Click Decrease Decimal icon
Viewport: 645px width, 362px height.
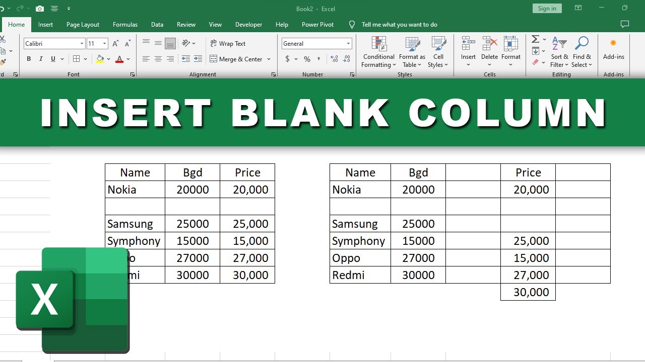coord(347,59)
